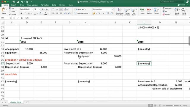
Task: Click the Home icon in title bar
Action: tap(14, 2)
